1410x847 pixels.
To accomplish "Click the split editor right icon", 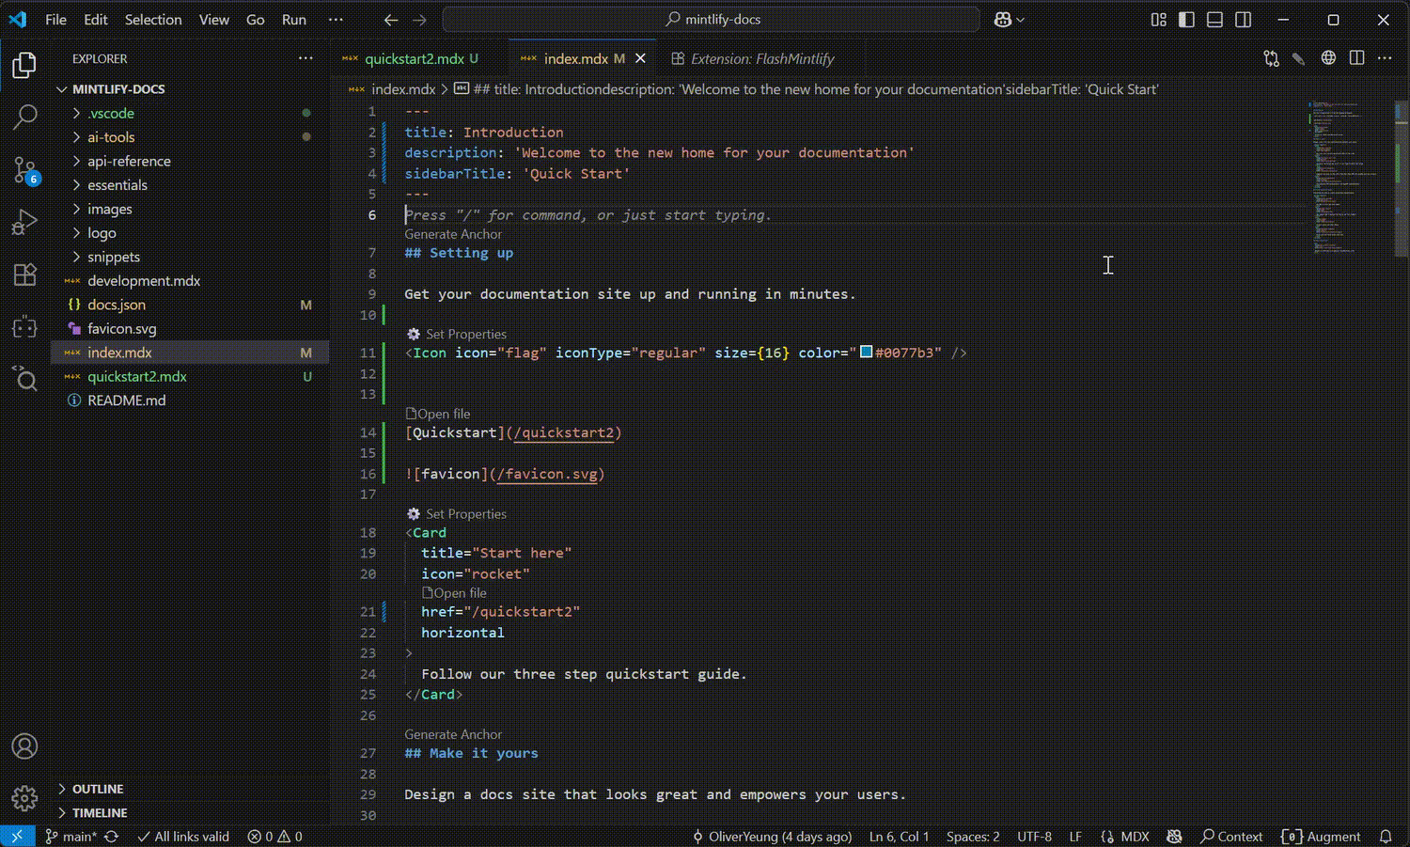I will pyautogui.click(x=1356, y=58).
